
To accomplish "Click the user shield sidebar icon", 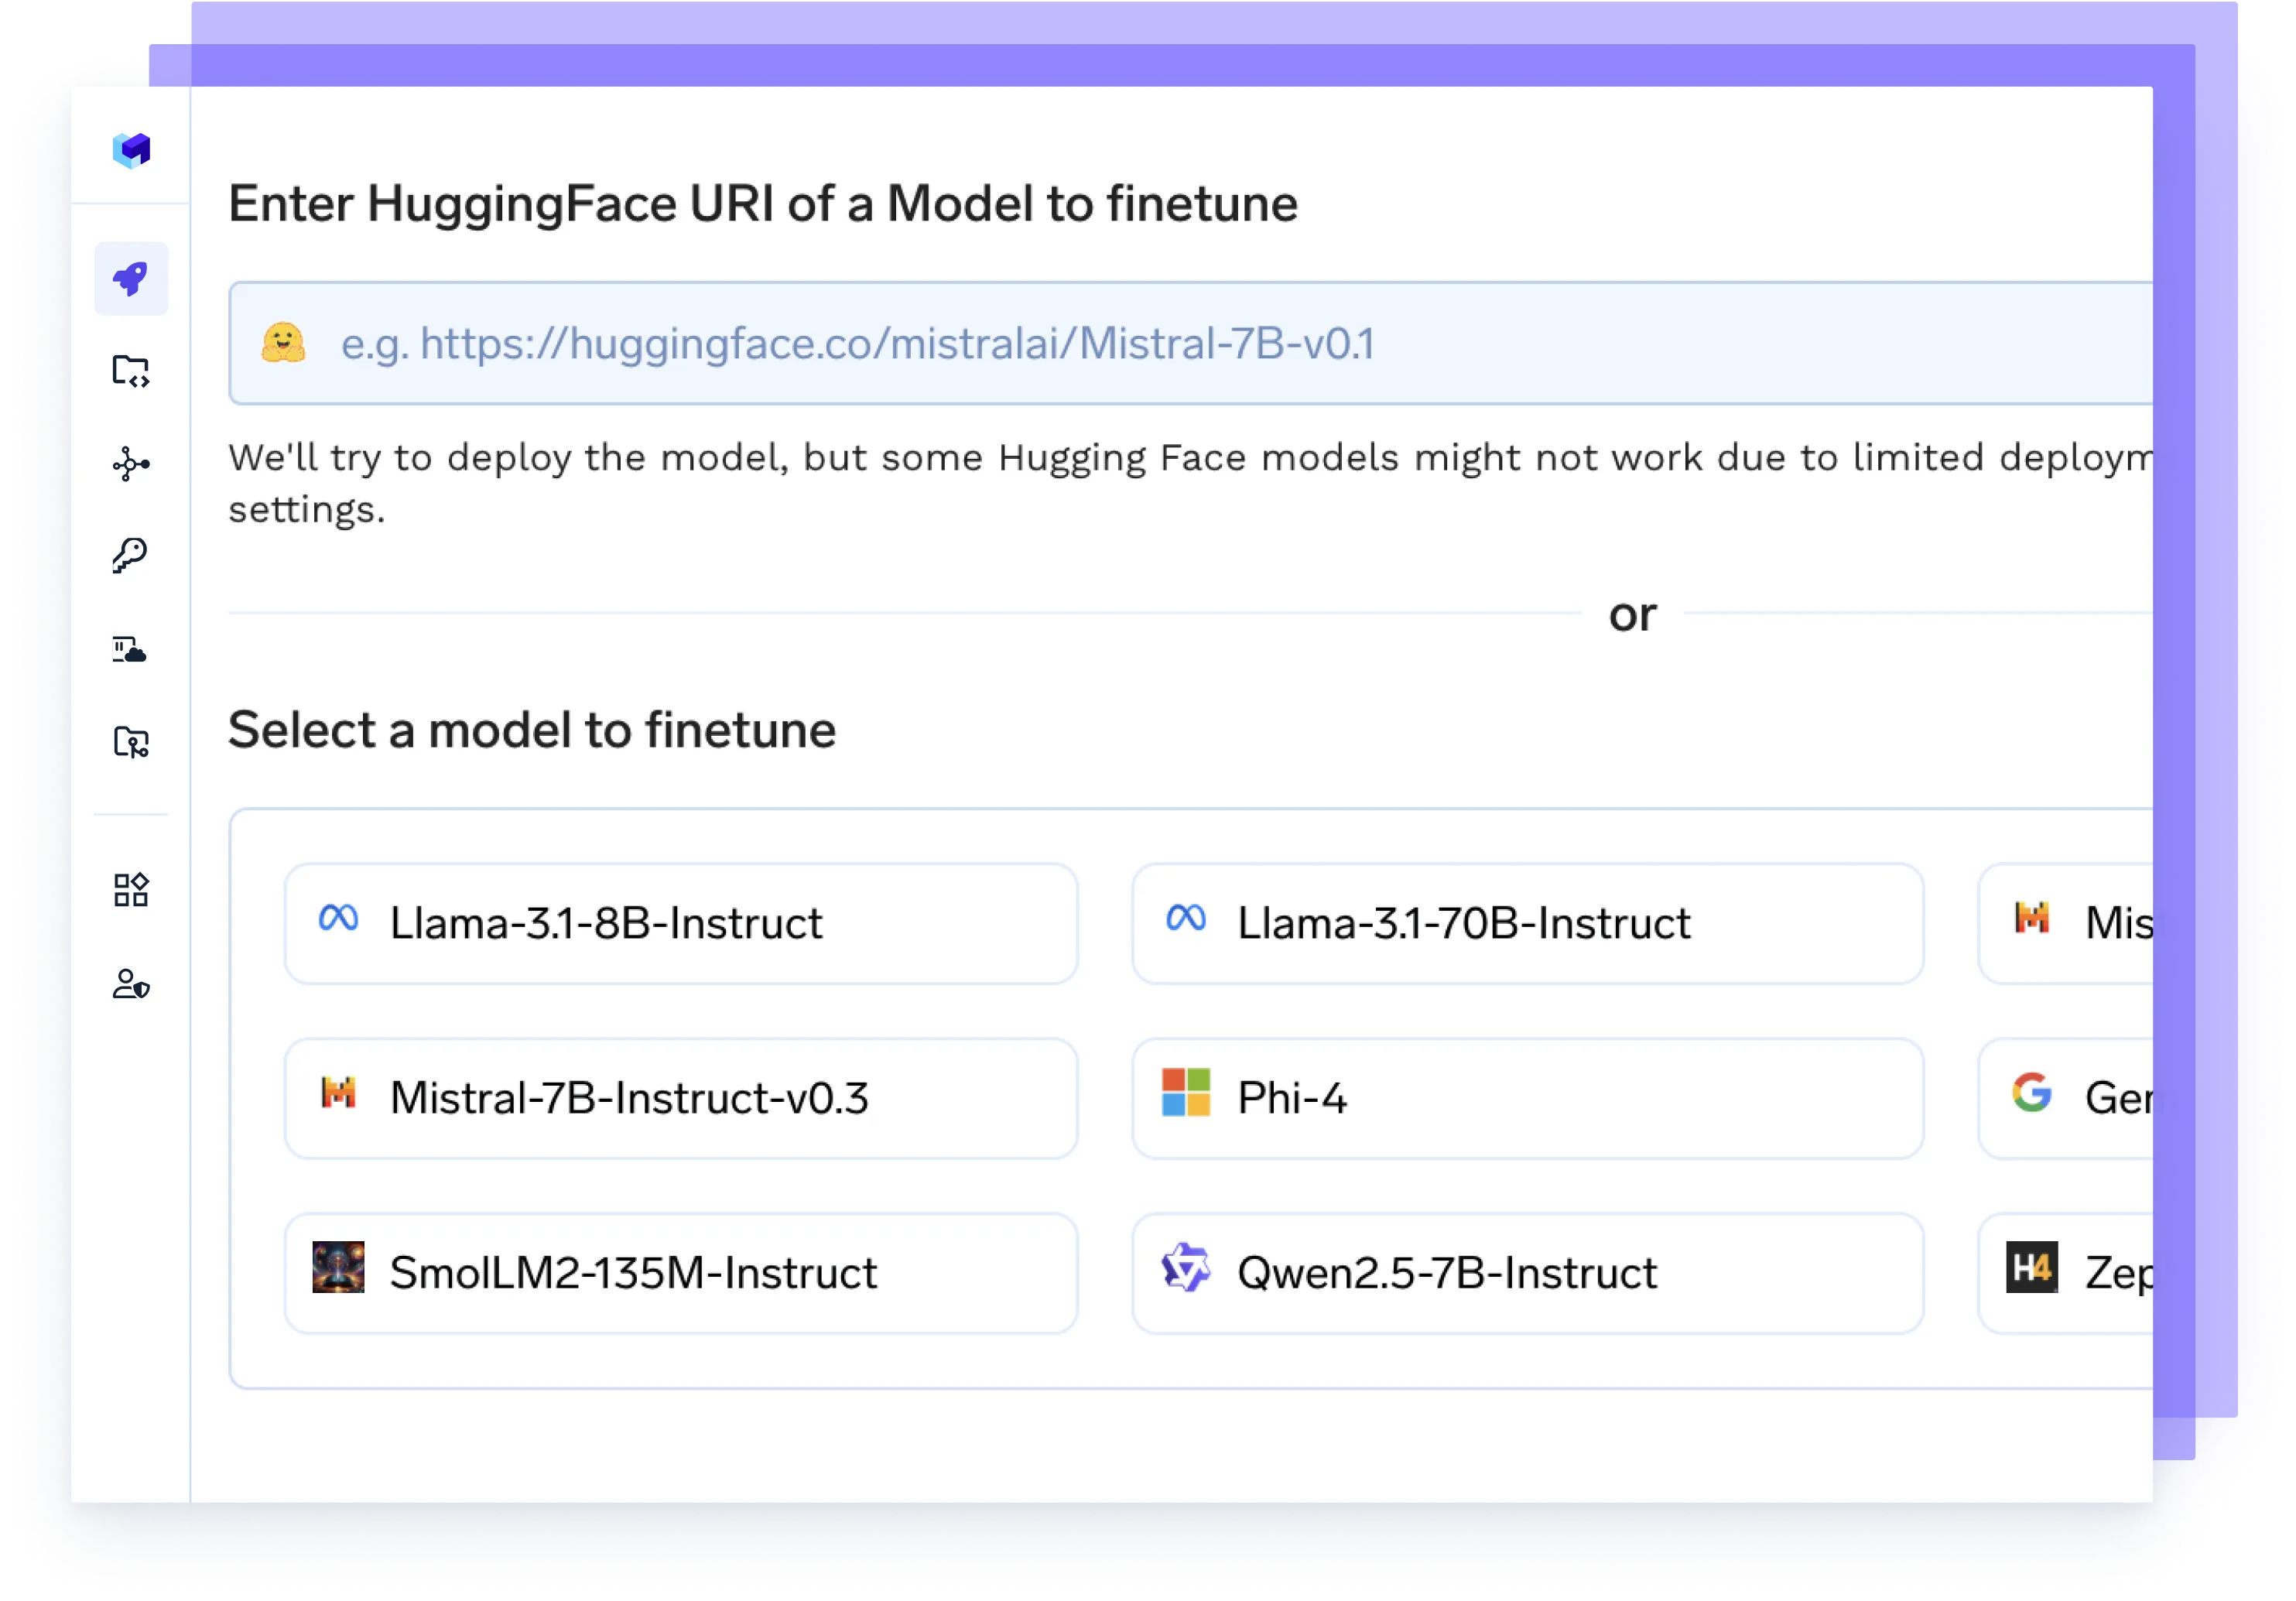I will 131,985.
